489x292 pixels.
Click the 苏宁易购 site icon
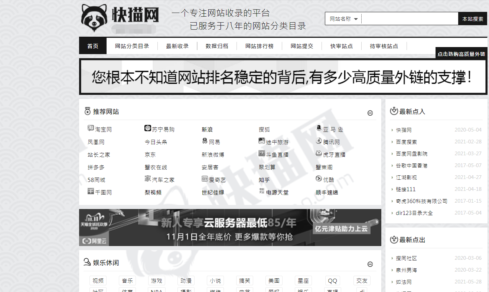tap(148, 128)
